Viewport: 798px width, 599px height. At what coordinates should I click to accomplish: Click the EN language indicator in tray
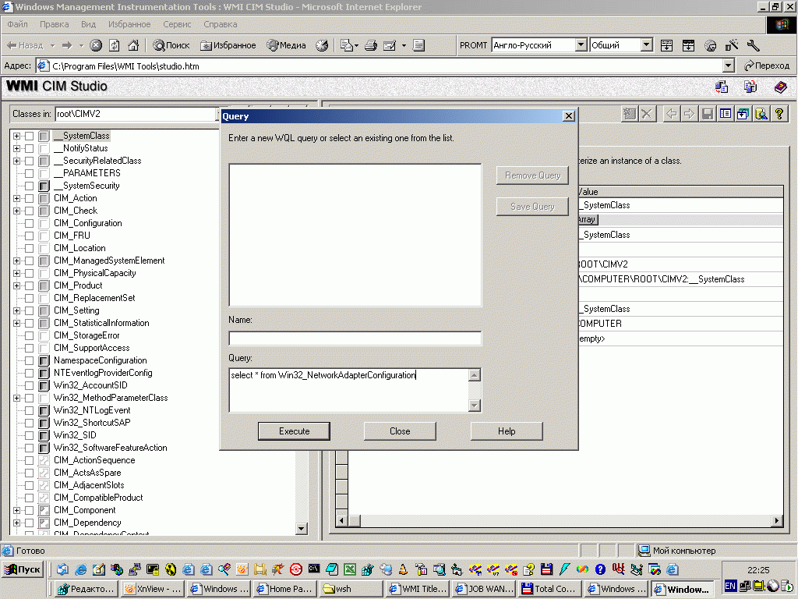[729, 587]
